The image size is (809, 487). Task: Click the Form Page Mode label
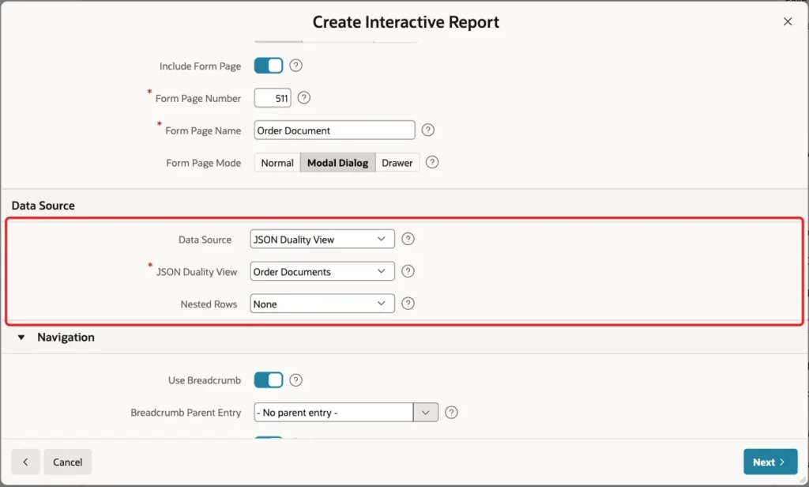point(203,163)
